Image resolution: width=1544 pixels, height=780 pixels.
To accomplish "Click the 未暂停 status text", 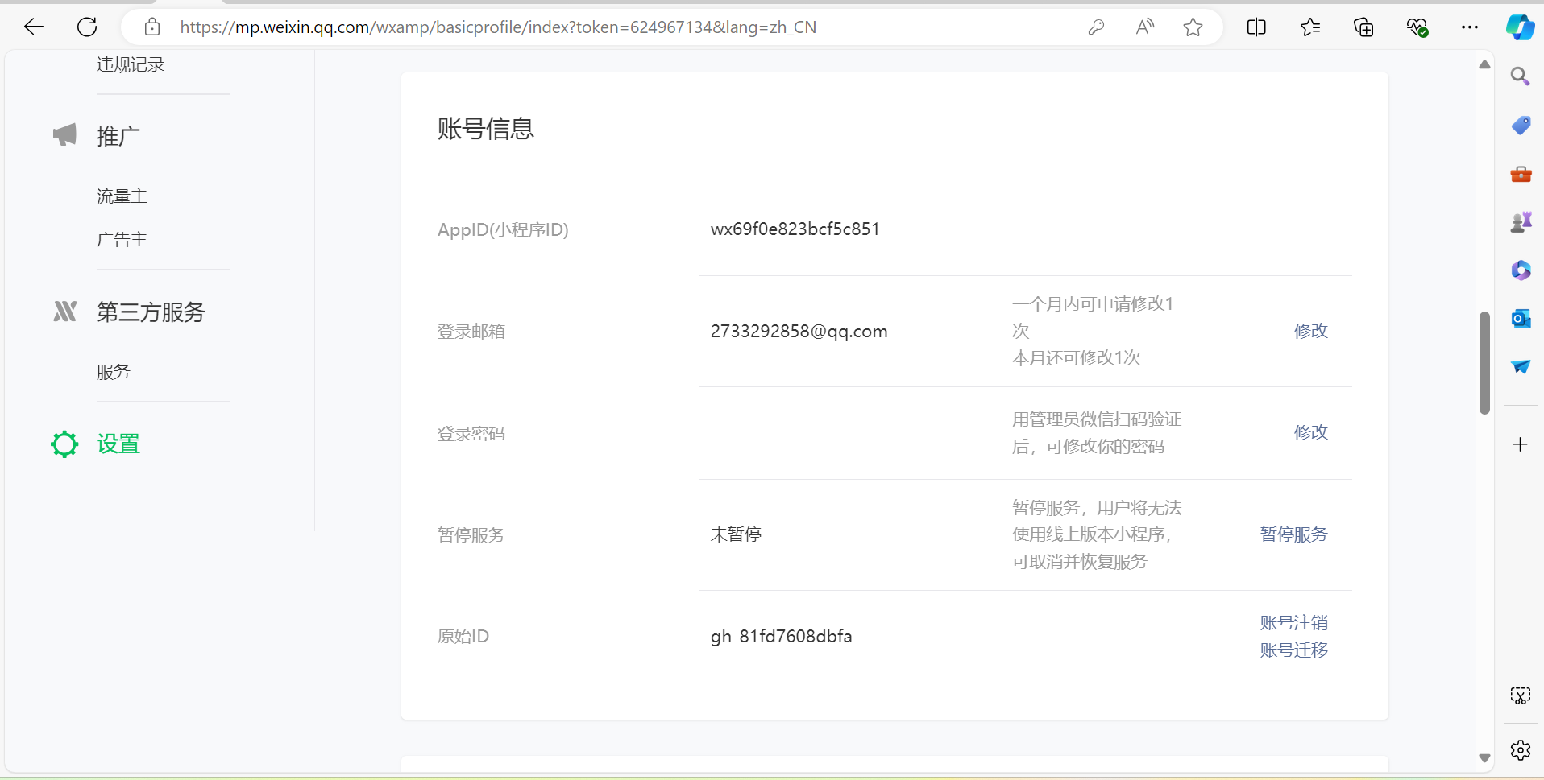I will (x=736, y=534).
